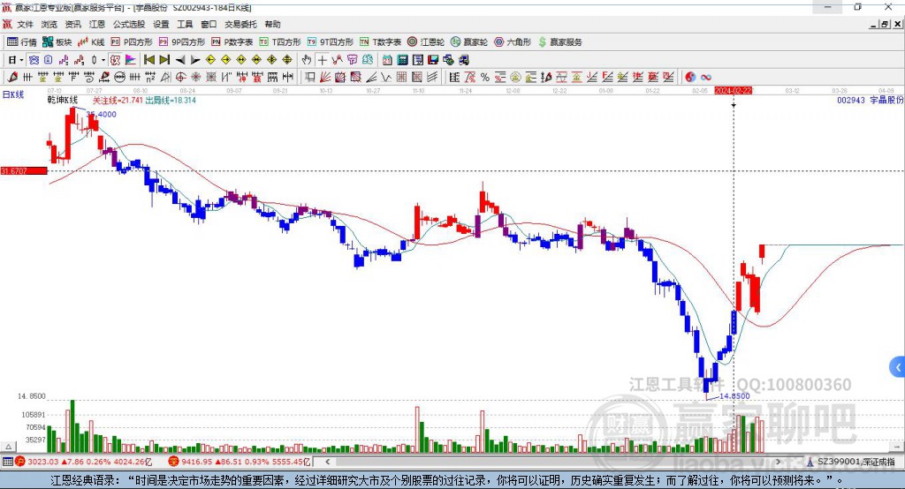Click the percent sign tool
Screen dimensions: 905x489
click(x=485, y=78)
